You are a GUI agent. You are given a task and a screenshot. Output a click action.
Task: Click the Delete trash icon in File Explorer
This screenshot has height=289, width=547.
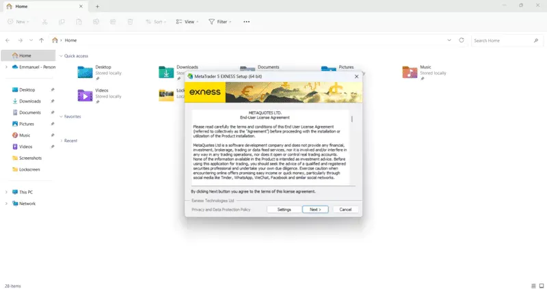(x=130, y=22)
